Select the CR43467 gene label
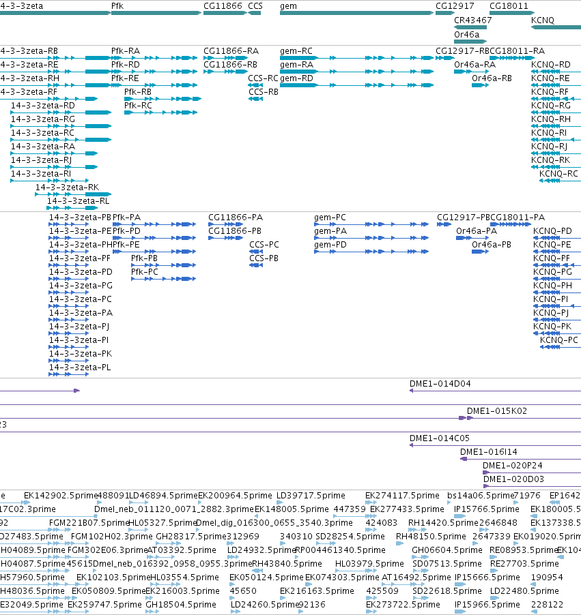 click(x=473, y=20)
